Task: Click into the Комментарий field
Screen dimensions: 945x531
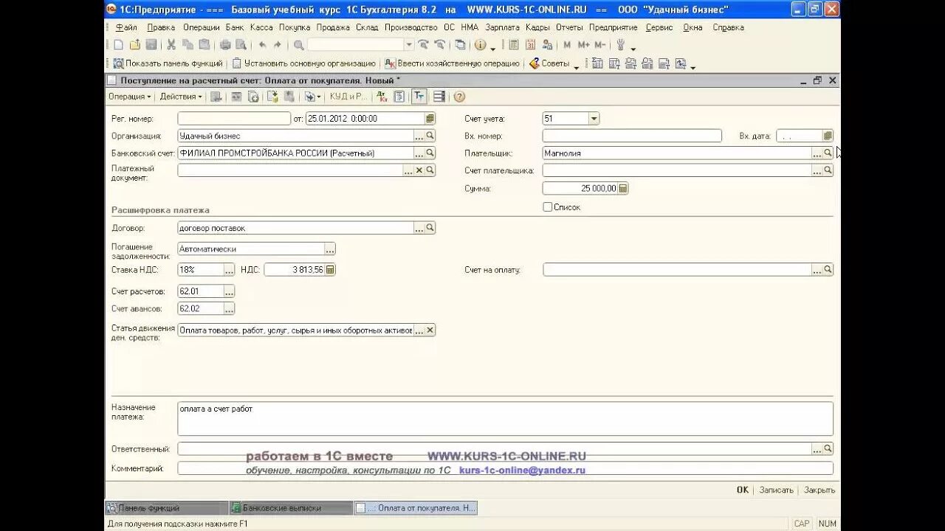Action: (x=505, y=468)
